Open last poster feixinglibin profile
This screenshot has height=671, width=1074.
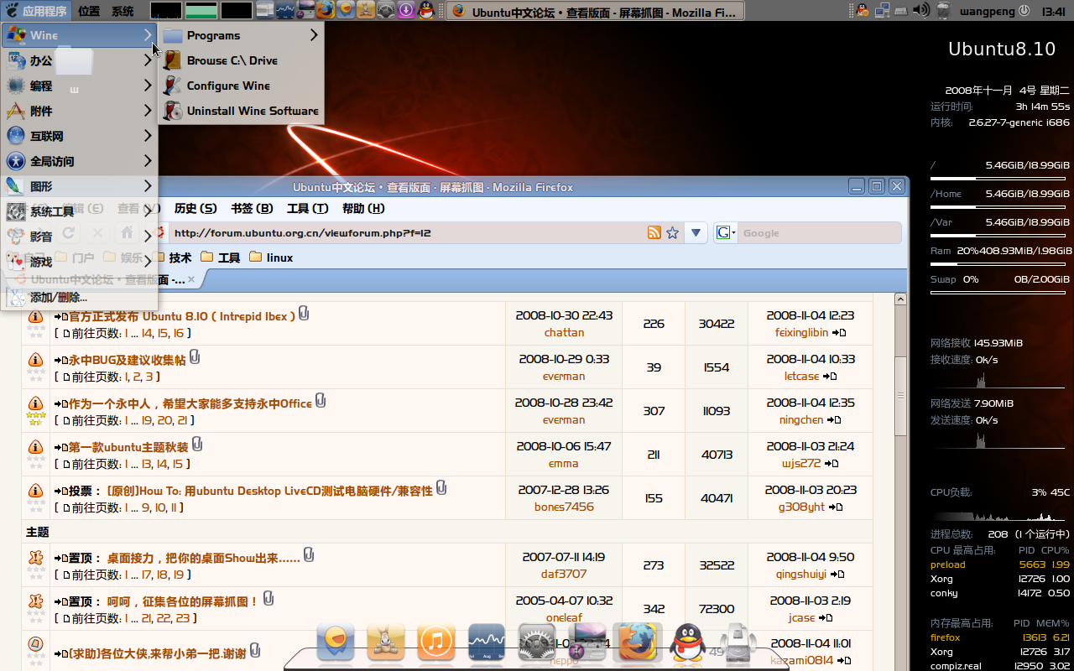801,332
